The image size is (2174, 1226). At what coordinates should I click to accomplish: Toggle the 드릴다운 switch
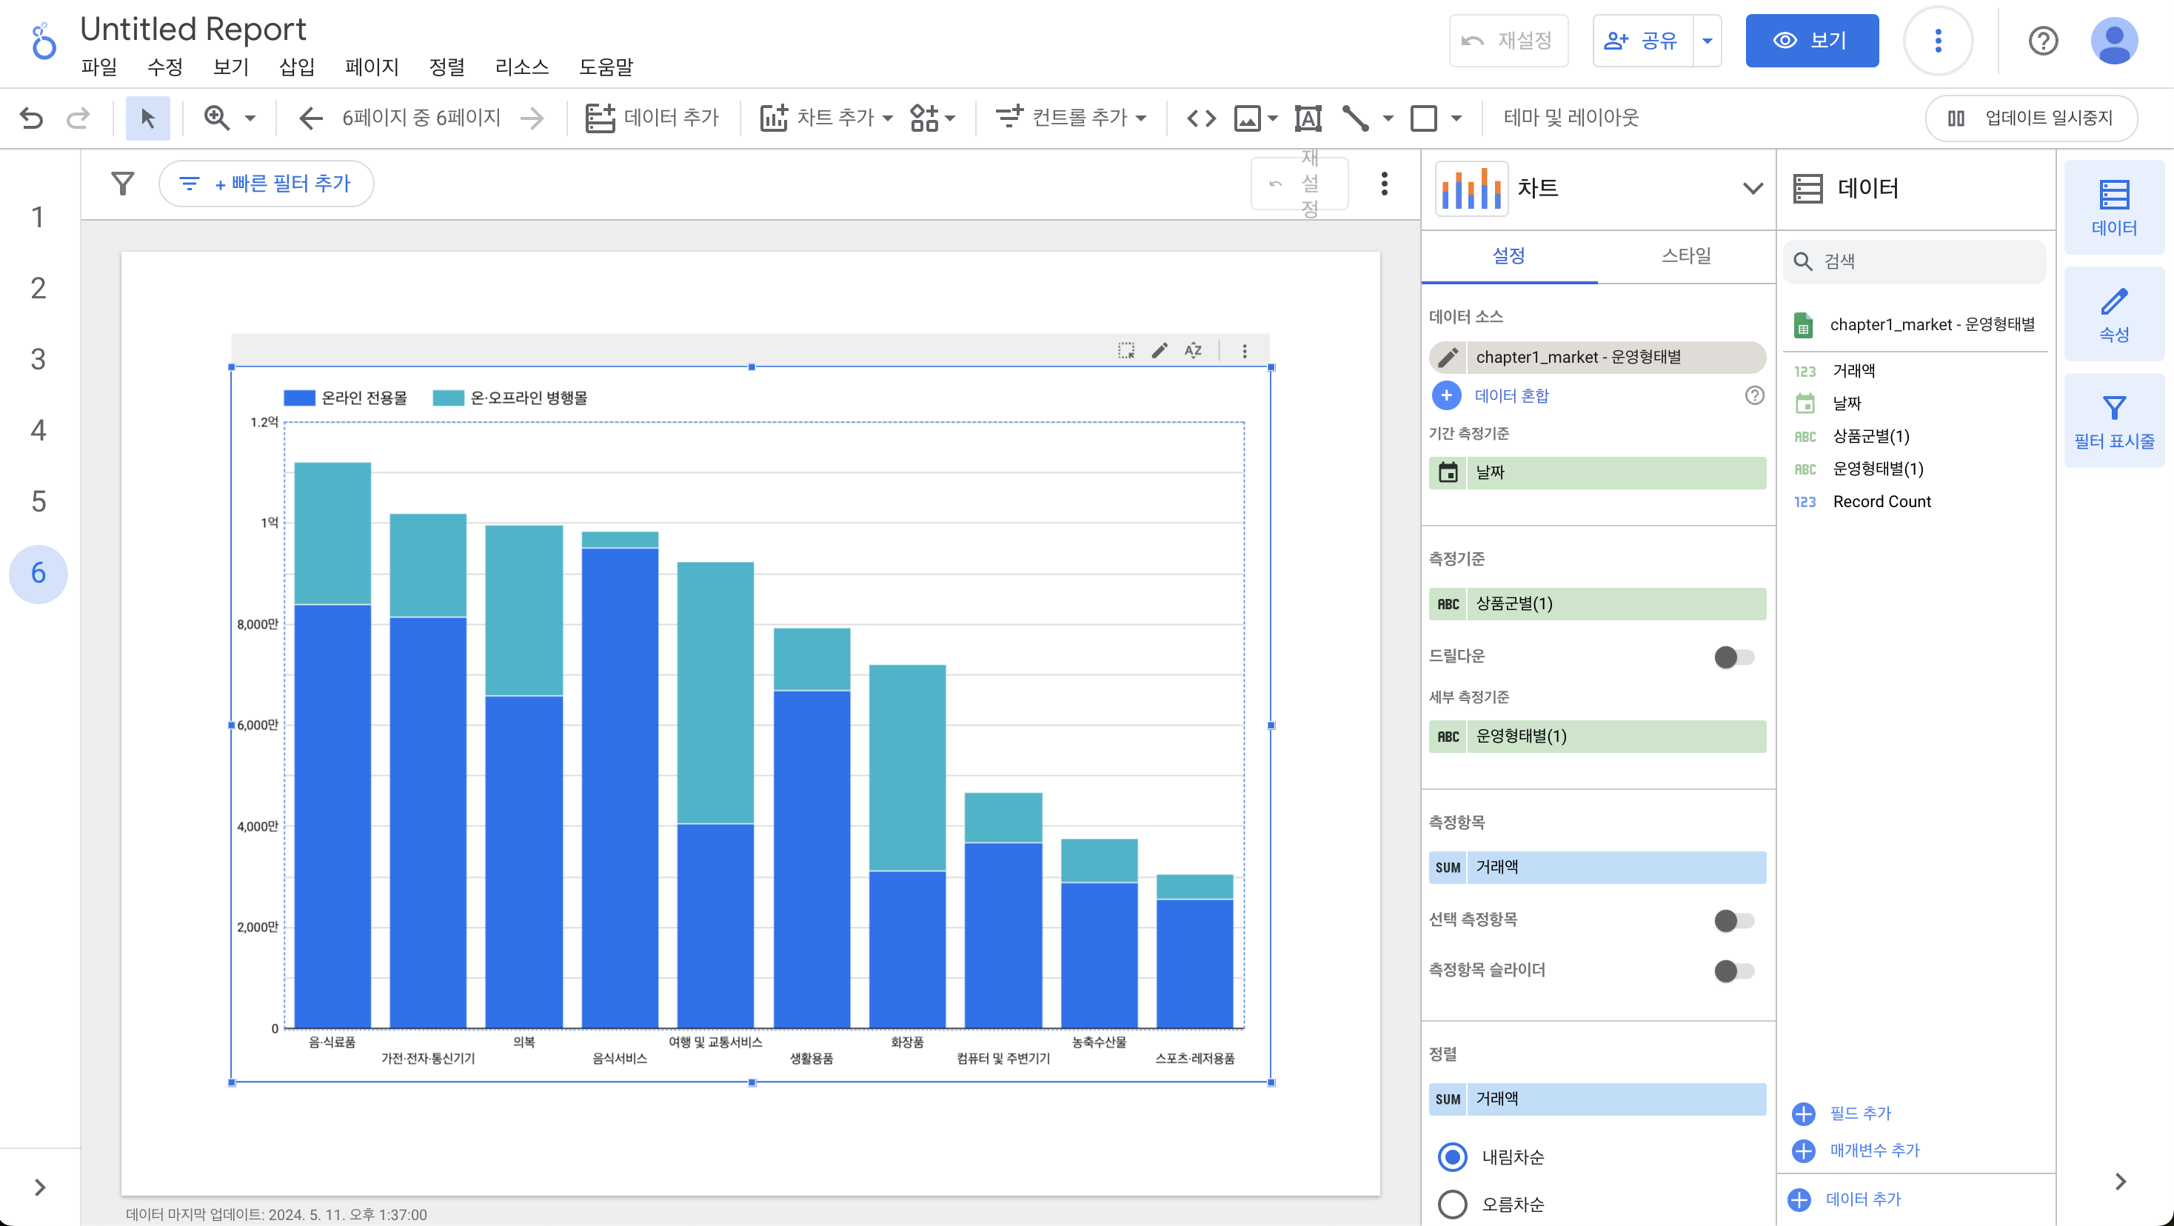pyautogui.click(x=1733, y=657)
